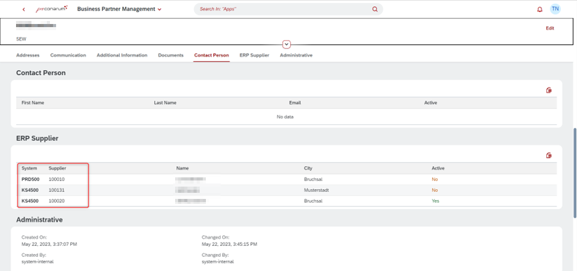
Task: Open the TN user avatar menu
Action: click(x=555, y=9)
